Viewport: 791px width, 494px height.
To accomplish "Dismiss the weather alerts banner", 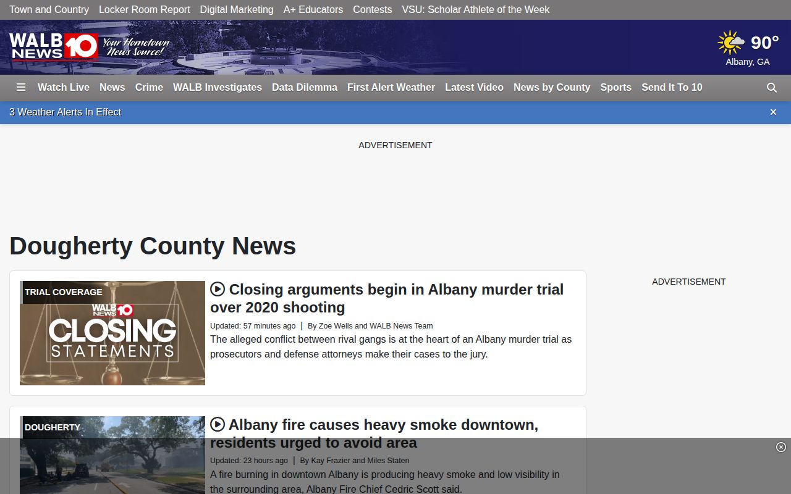I will pos(773,112).
